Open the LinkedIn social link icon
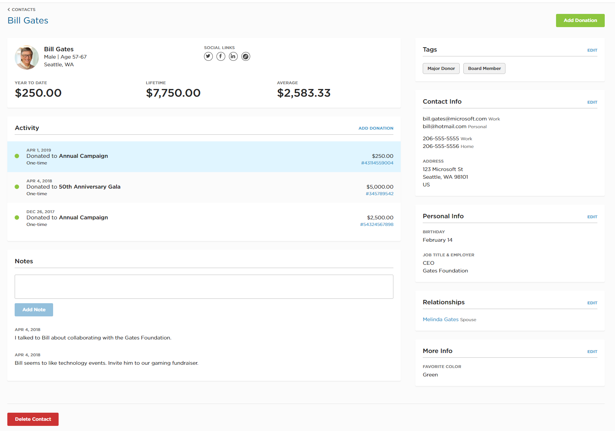This screenshot has width=615, height=431. click(233, 56)
